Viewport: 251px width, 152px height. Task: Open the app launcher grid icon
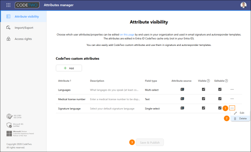[x=8, y=5]
